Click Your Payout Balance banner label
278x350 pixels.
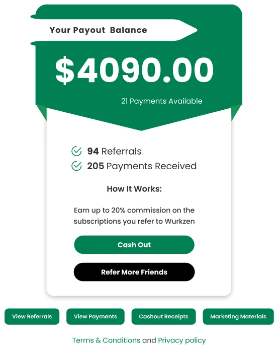pyautogui.click(x=98, y=30)
